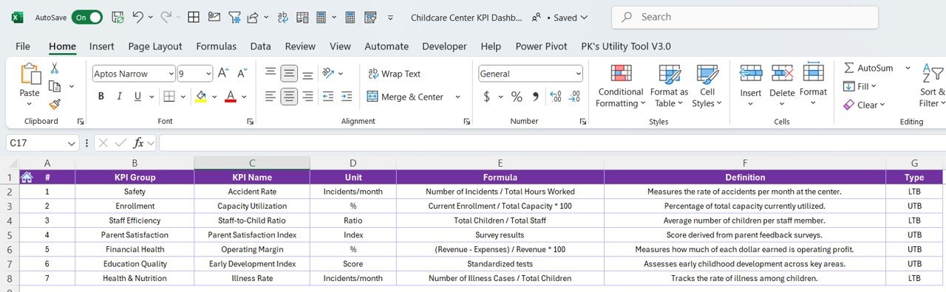Apply Top Align to the cell
This screenshot has height=292, width=946.
270,72
